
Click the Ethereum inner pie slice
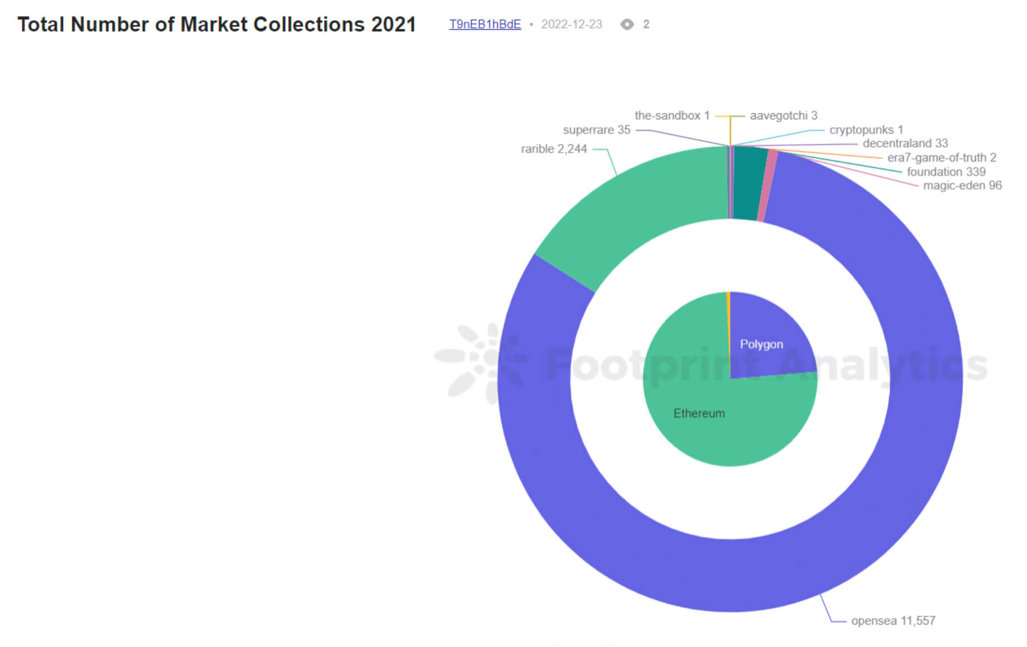click(x=701, y=413)
